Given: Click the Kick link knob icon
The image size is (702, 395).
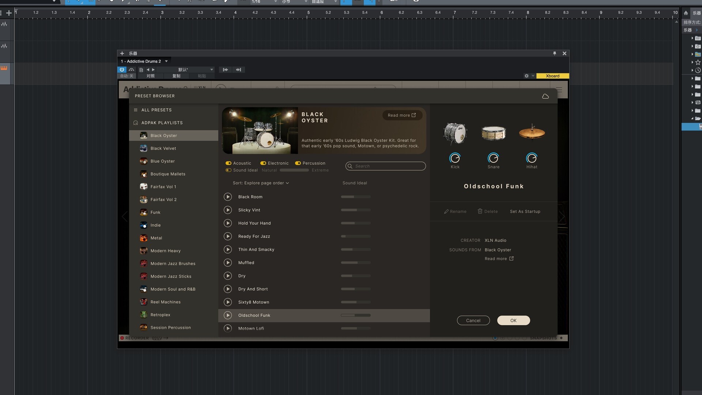Looking at the screenshot, I should pos(455,158).
